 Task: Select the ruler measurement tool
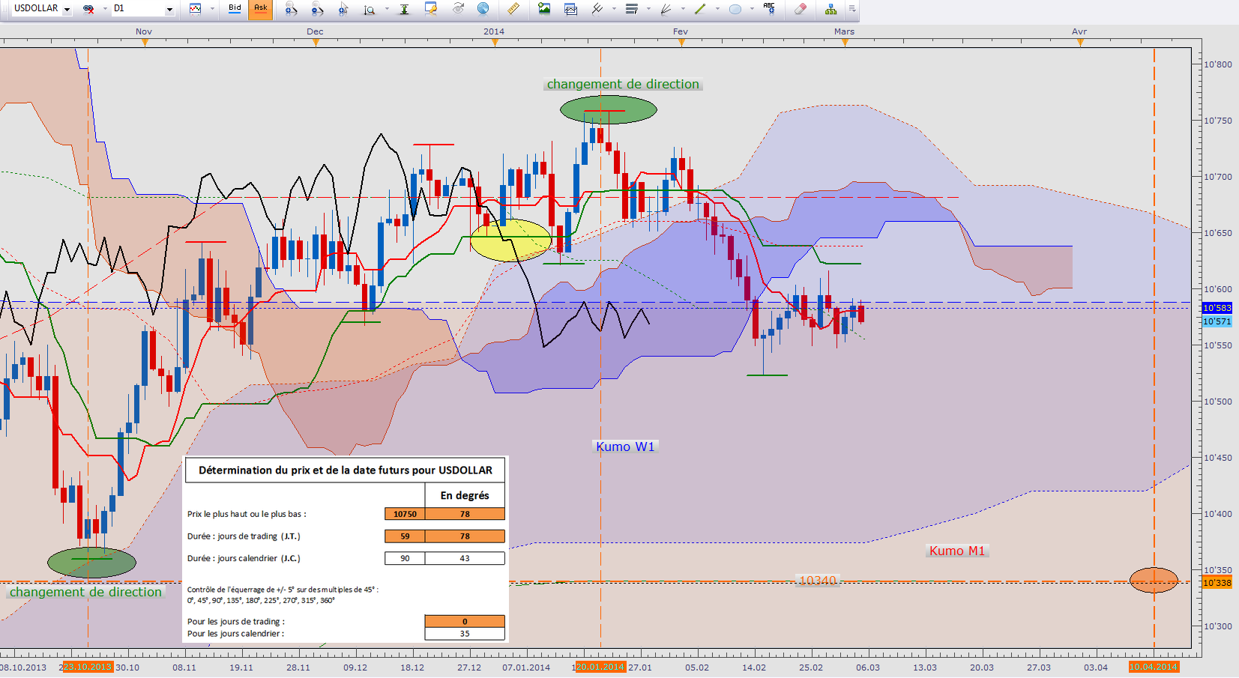coord(513,9)
